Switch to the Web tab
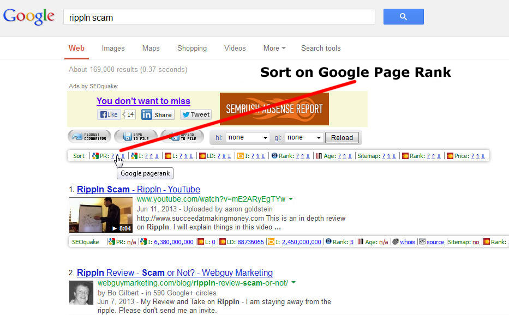This screenshot has height=315, width=509. pyautogui.click(x=76, y=49)
